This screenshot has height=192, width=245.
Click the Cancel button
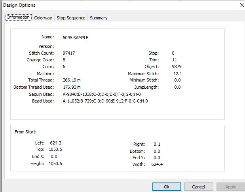pyautogui.click(x=199, y=187)
